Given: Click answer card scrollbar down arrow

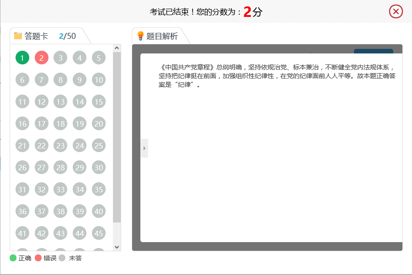Looking at the screenshot, I should point(117,247).
